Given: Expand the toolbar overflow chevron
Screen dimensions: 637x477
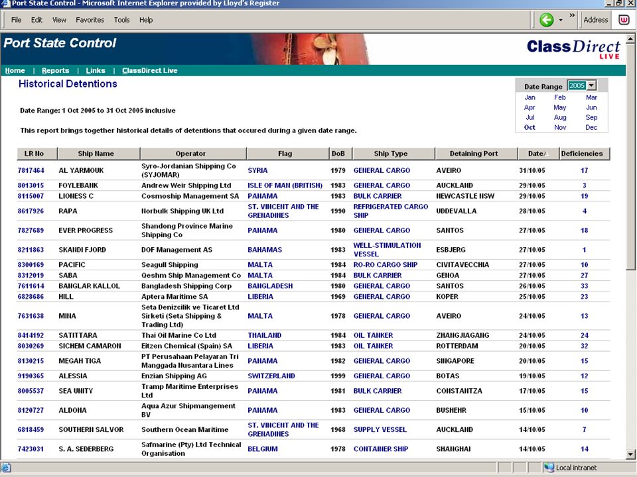Looking at the screenshot, I should click(572, 15).
